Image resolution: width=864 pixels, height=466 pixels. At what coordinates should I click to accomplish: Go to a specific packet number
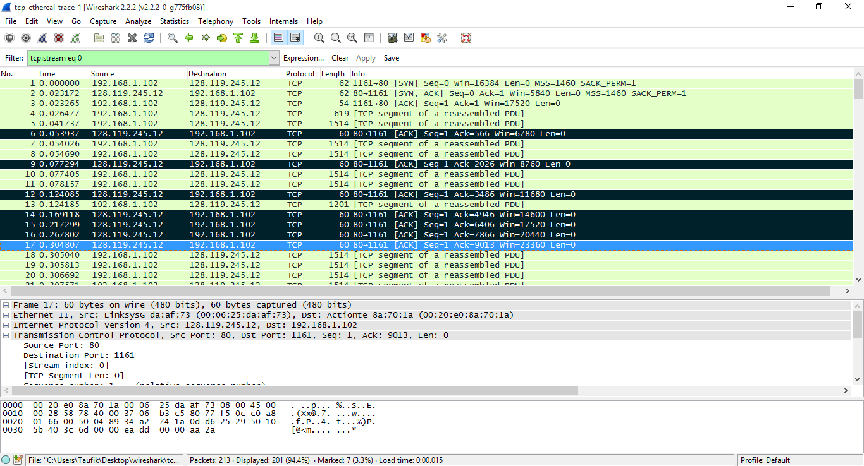pos(222,38)
